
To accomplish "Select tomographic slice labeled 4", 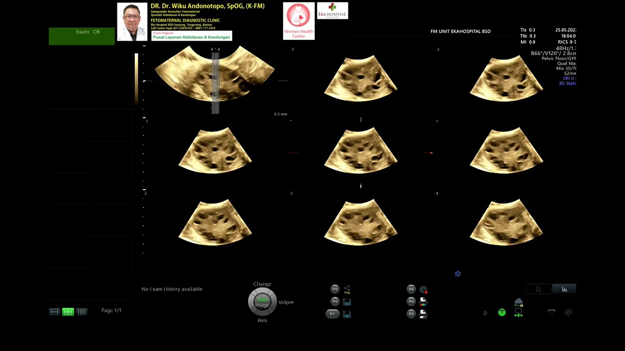I will tap(506, 222).
